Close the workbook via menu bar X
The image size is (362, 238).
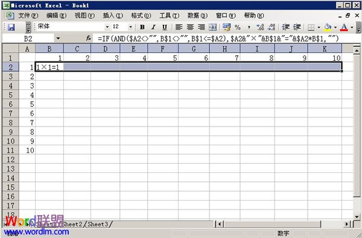pyautogui.click(x=357, y=16)
